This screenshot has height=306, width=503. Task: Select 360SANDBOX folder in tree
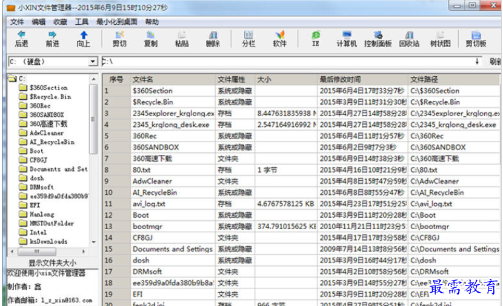coord(47,114)
